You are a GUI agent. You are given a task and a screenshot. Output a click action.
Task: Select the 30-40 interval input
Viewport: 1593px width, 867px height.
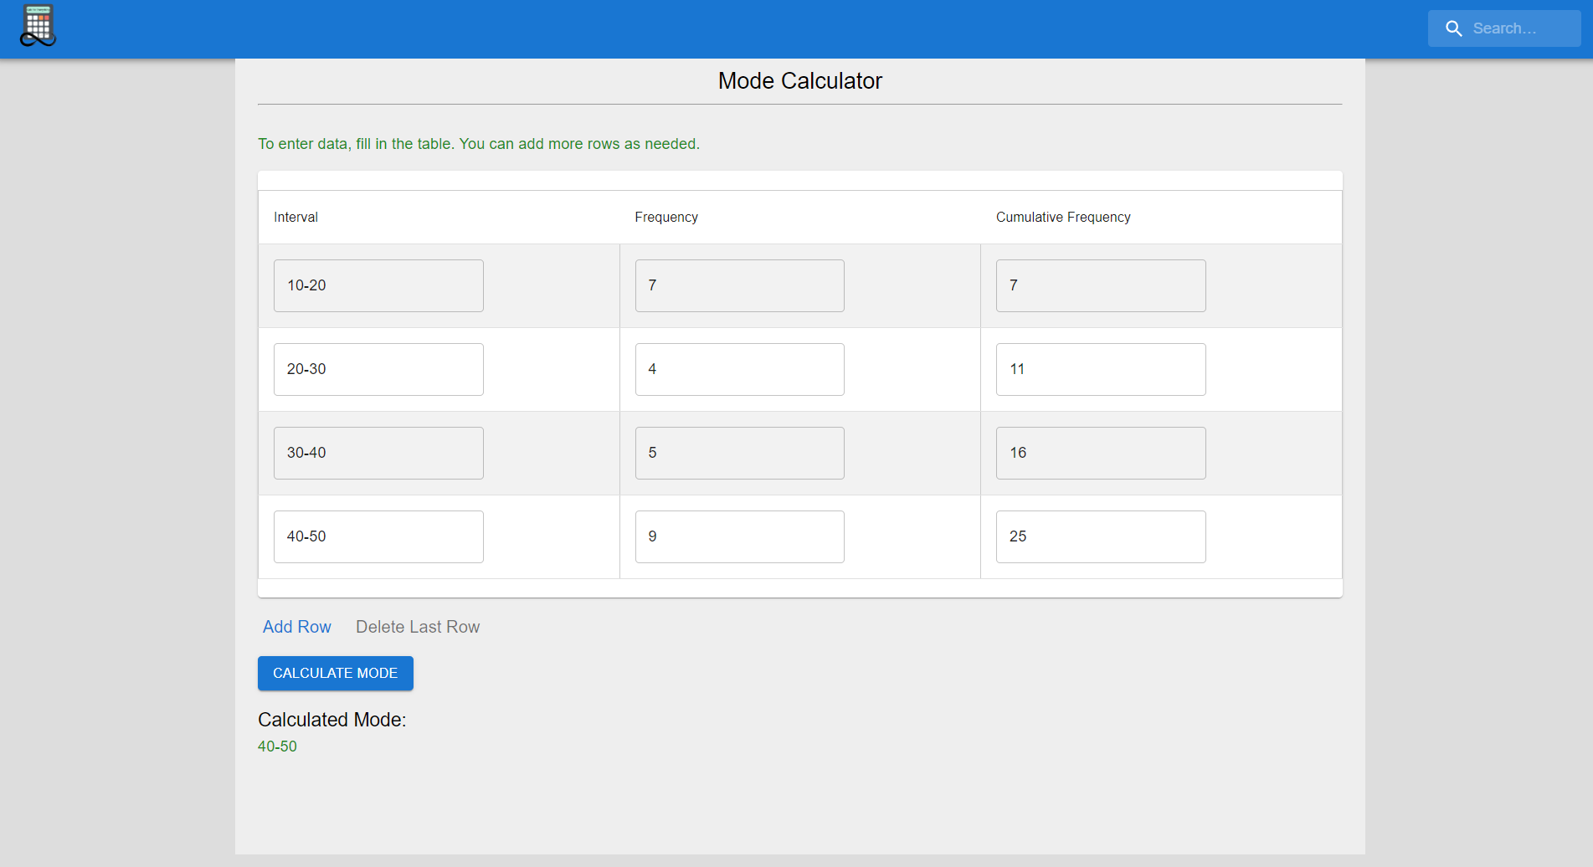(x=378, y=453)
